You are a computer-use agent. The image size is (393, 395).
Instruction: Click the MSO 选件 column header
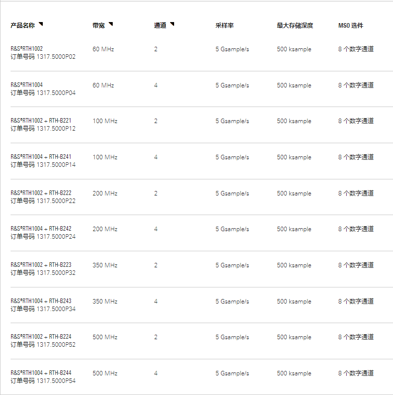click(x=351, y=26)
